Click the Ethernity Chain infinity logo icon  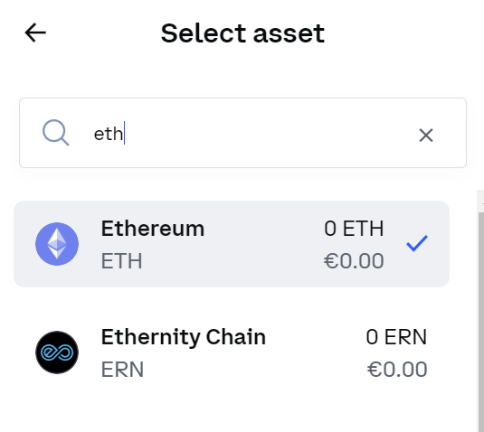(57, 352)
